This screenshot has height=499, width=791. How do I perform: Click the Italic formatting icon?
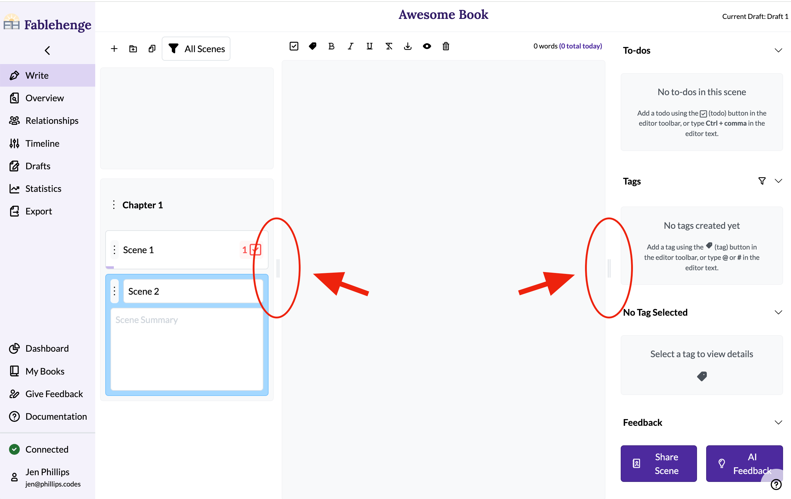[x=349, y=46]
